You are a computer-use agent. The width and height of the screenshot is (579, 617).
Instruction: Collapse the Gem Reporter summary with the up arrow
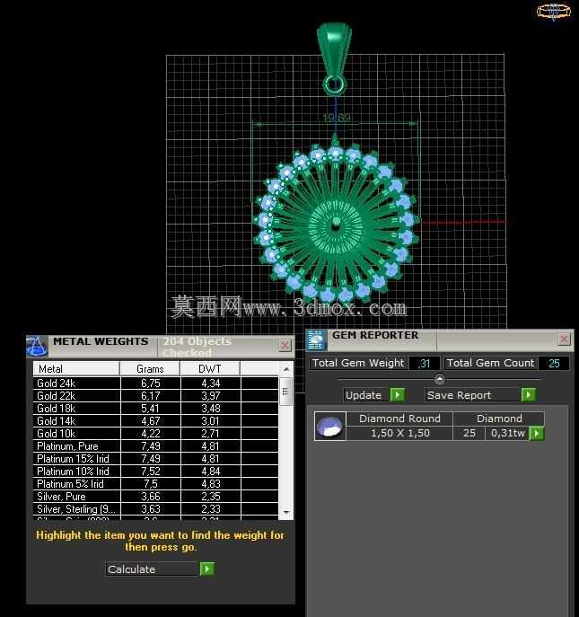click(x=439, y=379)
